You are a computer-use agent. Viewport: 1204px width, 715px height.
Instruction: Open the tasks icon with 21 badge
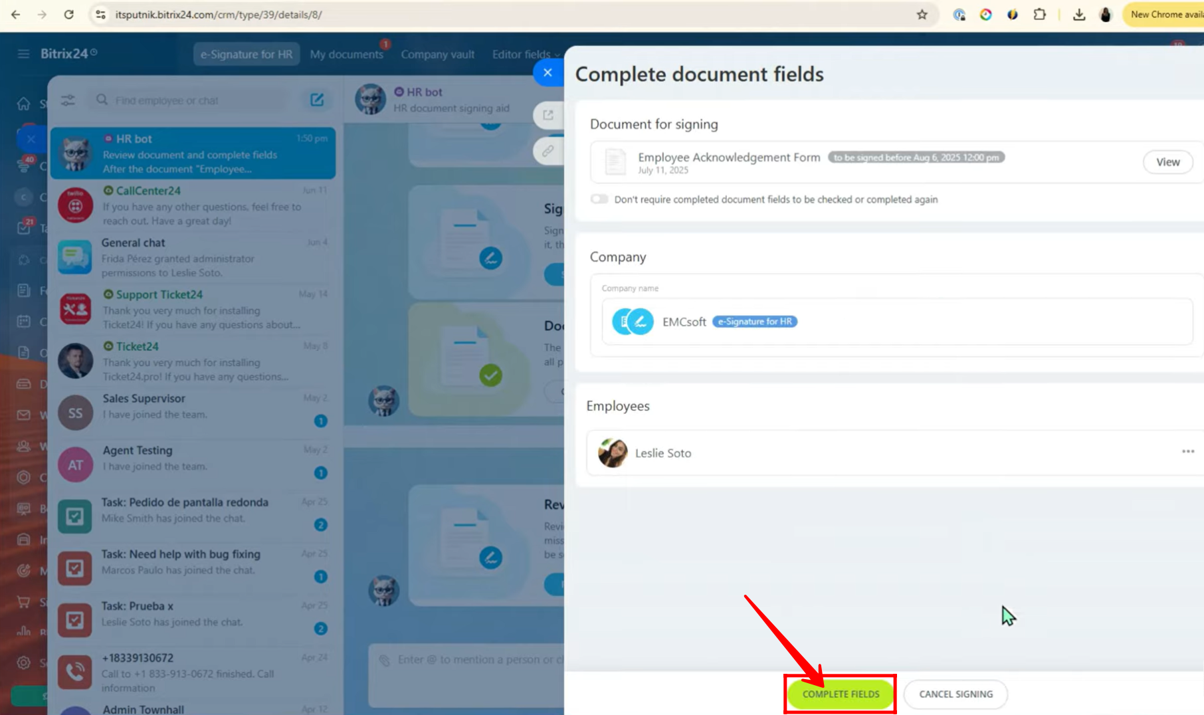coord(24,227)
